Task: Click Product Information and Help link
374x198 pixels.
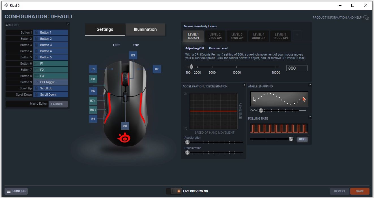Action: [337, 17]
